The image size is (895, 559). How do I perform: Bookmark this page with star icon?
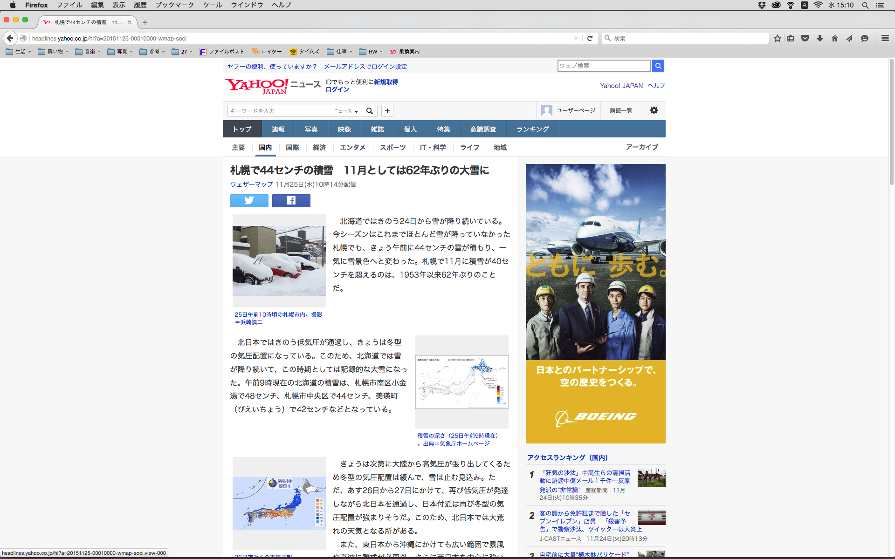[x=777, y=38]
